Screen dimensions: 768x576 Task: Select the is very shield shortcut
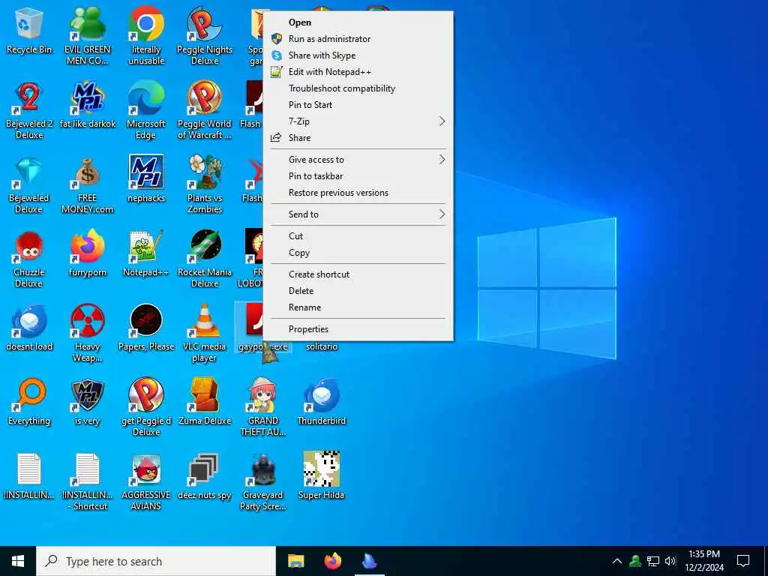tap(87, 402)
